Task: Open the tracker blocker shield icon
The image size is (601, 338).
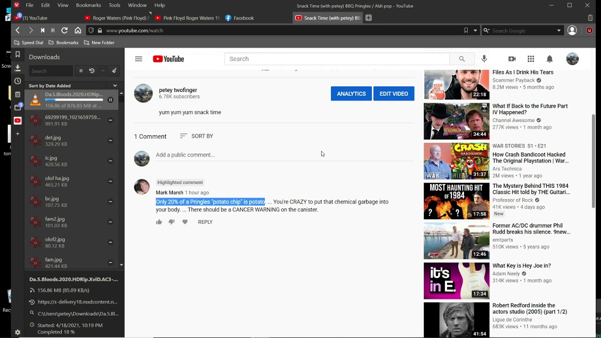Action: coord(91,31)
